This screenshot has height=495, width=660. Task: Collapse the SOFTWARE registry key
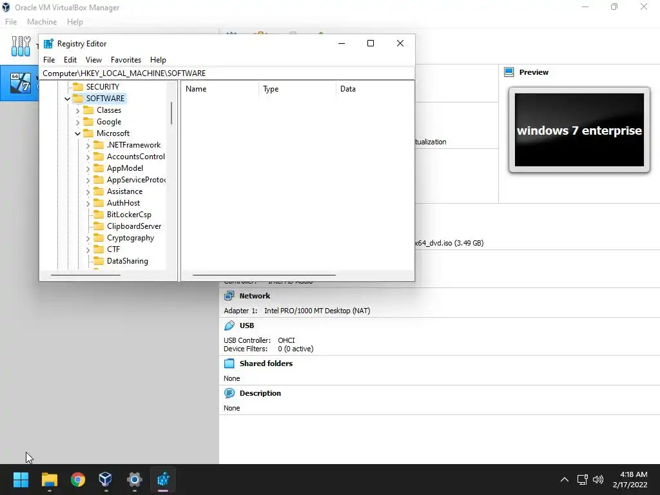(67, 99)
